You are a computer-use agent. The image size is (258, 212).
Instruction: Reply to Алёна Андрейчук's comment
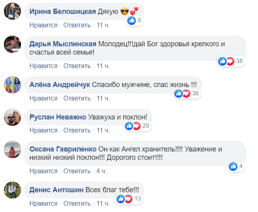pos(77,98)
